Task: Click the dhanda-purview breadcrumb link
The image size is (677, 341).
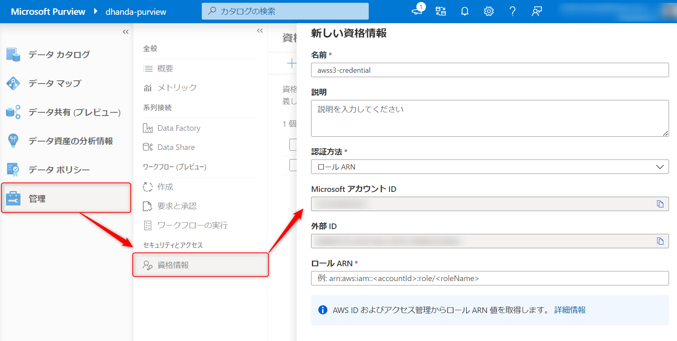Action: pos(136,12)
